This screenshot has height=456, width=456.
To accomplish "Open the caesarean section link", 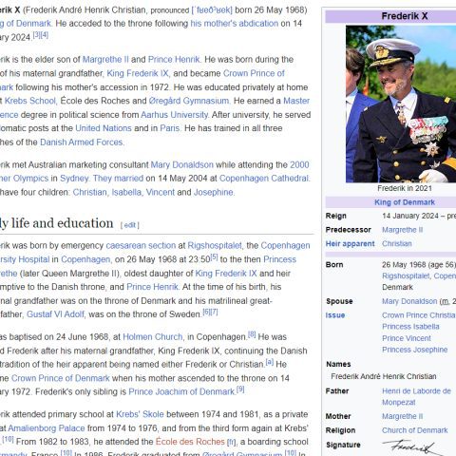I will click(x=141, y=245).
